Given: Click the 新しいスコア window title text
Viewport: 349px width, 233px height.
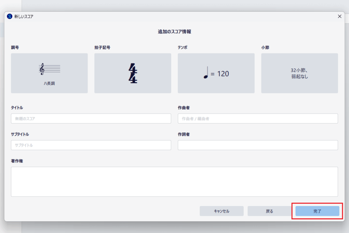Looking at the screenshot, I should coord(24,16).
